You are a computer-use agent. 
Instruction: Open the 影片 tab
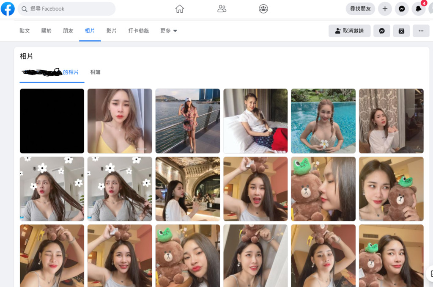(111, 31)
